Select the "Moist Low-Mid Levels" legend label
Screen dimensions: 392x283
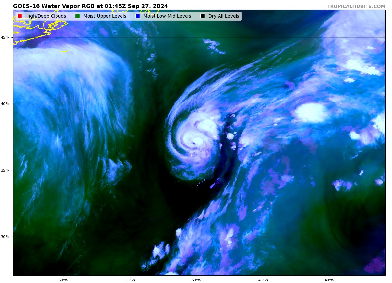(167, 16)
